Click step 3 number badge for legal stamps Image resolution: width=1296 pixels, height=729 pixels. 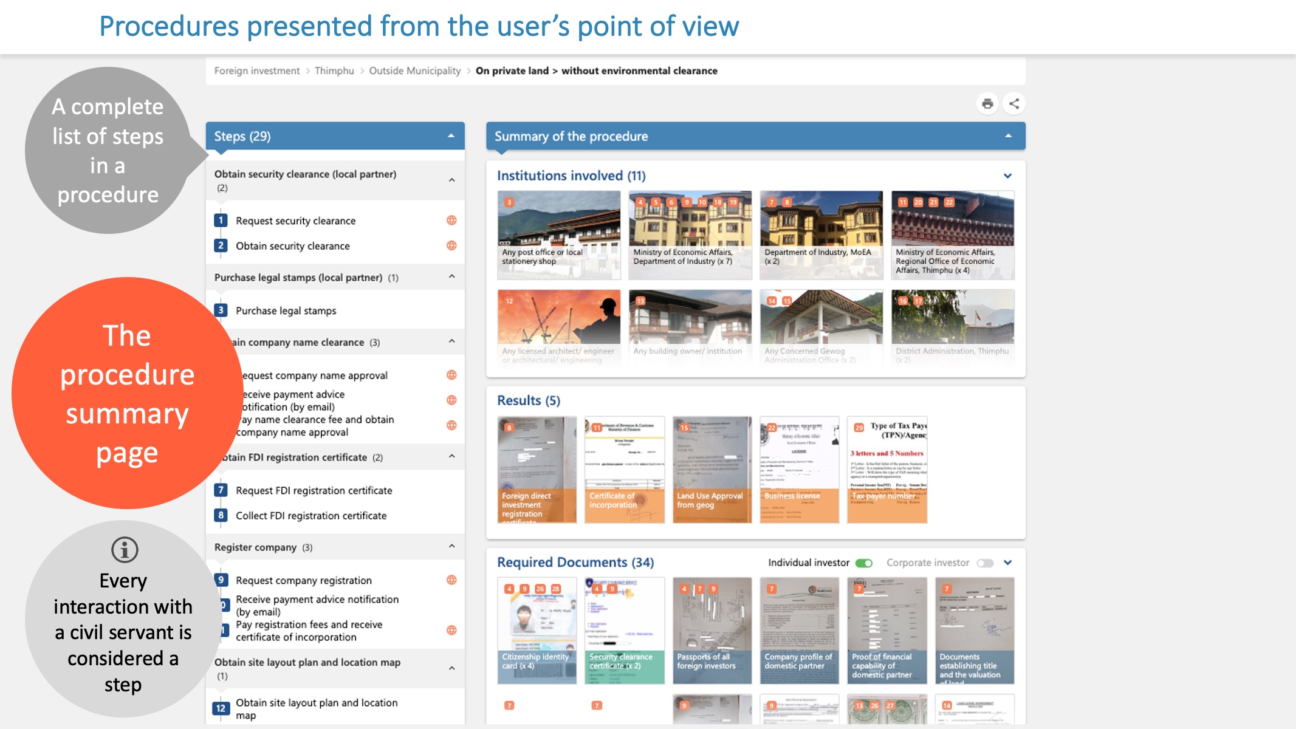221,310
